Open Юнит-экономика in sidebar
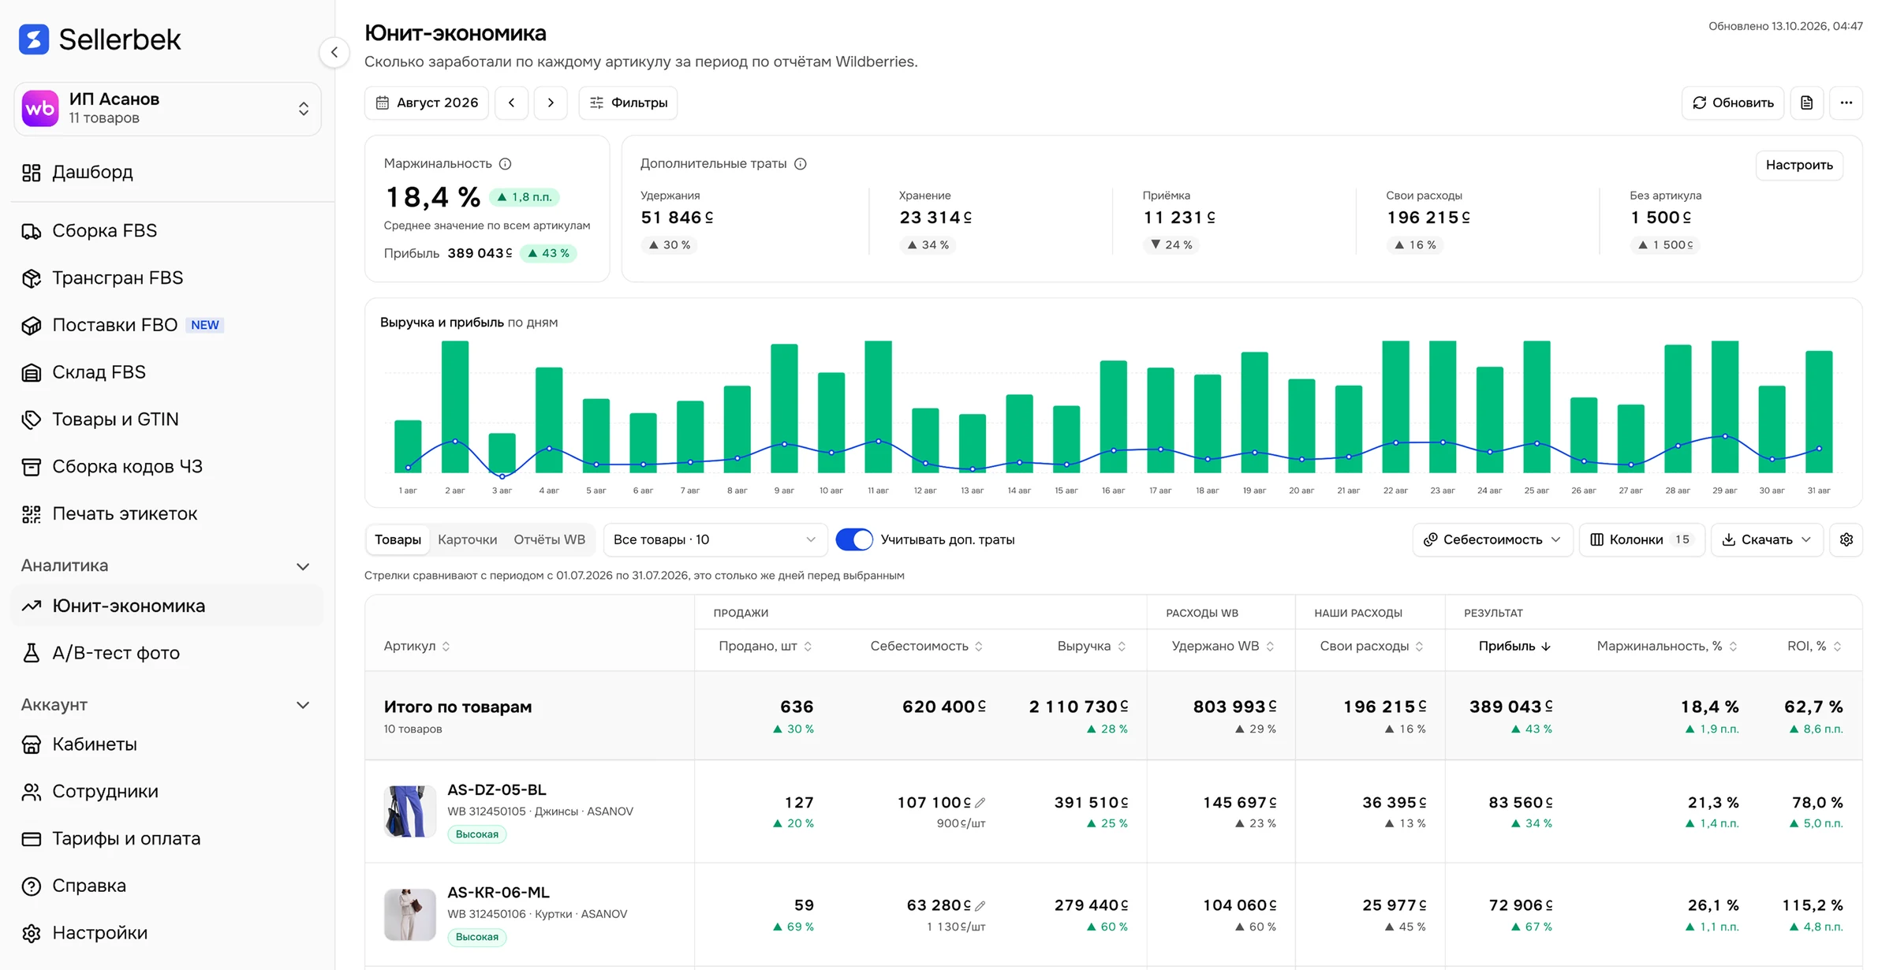This screenshot has width=1893, height=970. pyautogui.click(x=167, y=606)
